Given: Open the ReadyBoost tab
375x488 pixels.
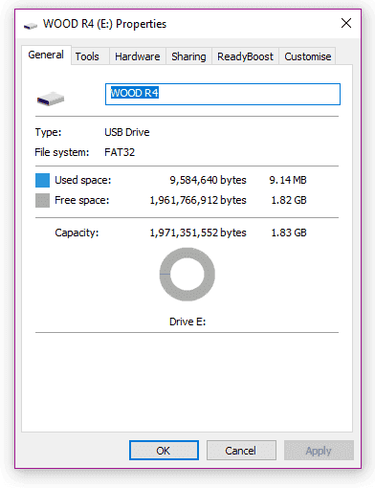Looking at the screenshot, I should click(245, 56).
